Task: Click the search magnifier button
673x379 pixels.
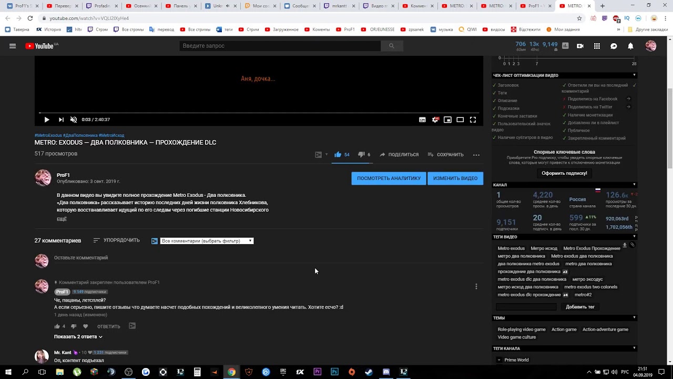Action: click(x=392, y=46)
